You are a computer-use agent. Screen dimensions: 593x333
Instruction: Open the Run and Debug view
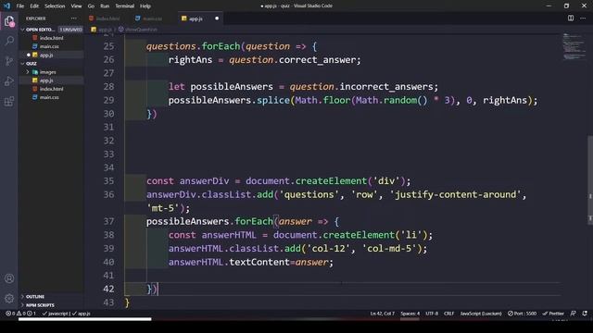click(9, 81)
